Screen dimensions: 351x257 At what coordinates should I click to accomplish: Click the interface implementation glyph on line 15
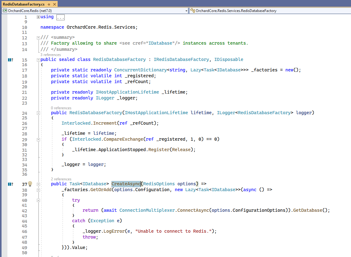10,60
